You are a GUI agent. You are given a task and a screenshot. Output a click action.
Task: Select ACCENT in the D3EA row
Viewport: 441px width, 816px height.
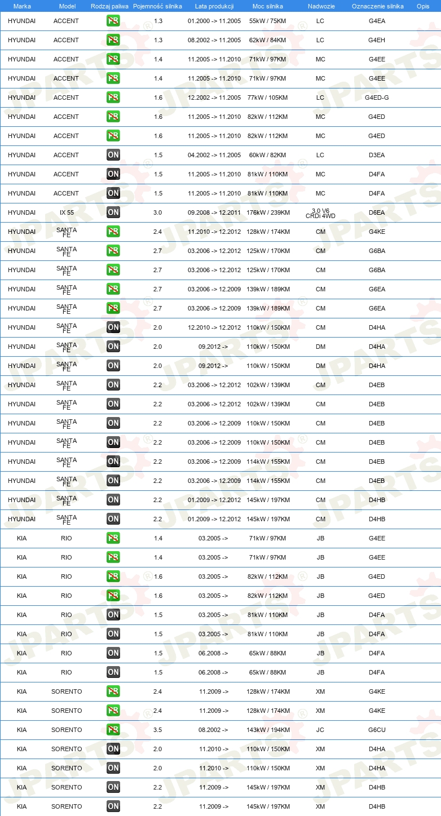point(67,155)
